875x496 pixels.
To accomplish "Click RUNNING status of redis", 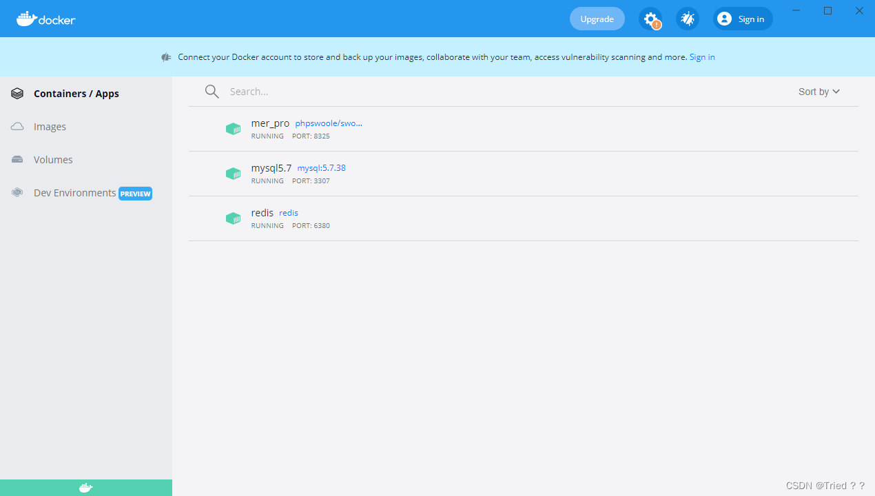I will (267, 226).
